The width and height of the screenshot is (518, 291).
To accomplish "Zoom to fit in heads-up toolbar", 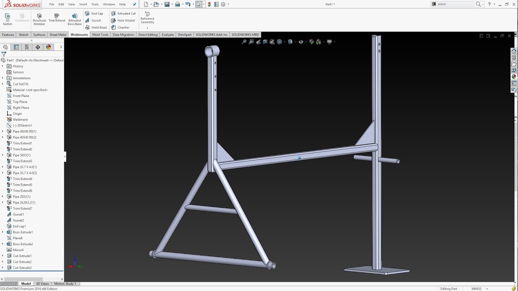I will [244, 42].
